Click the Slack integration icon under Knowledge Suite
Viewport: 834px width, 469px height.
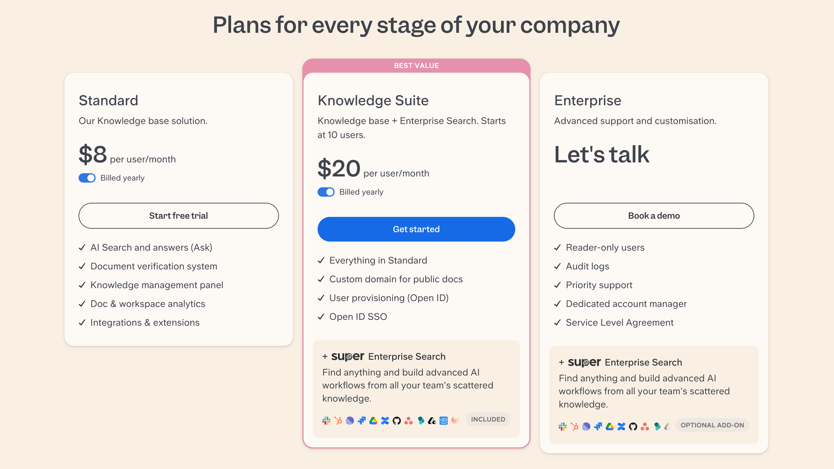tap(326, 420)
